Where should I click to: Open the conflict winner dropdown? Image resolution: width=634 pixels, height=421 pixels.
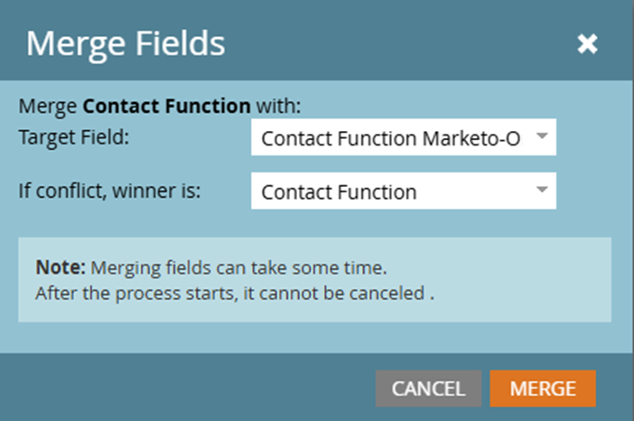(x=403, y=192)
